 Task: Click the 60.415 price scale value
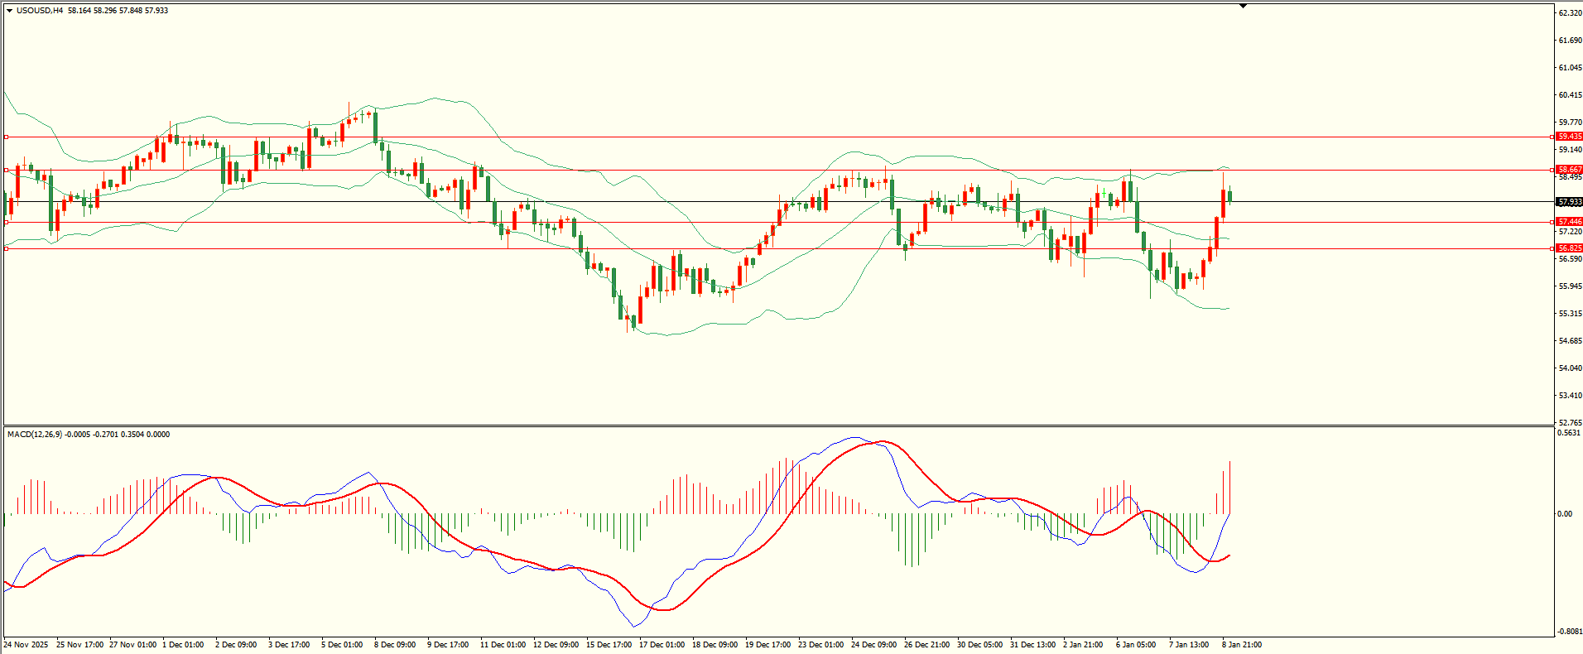click(1570, 95)
